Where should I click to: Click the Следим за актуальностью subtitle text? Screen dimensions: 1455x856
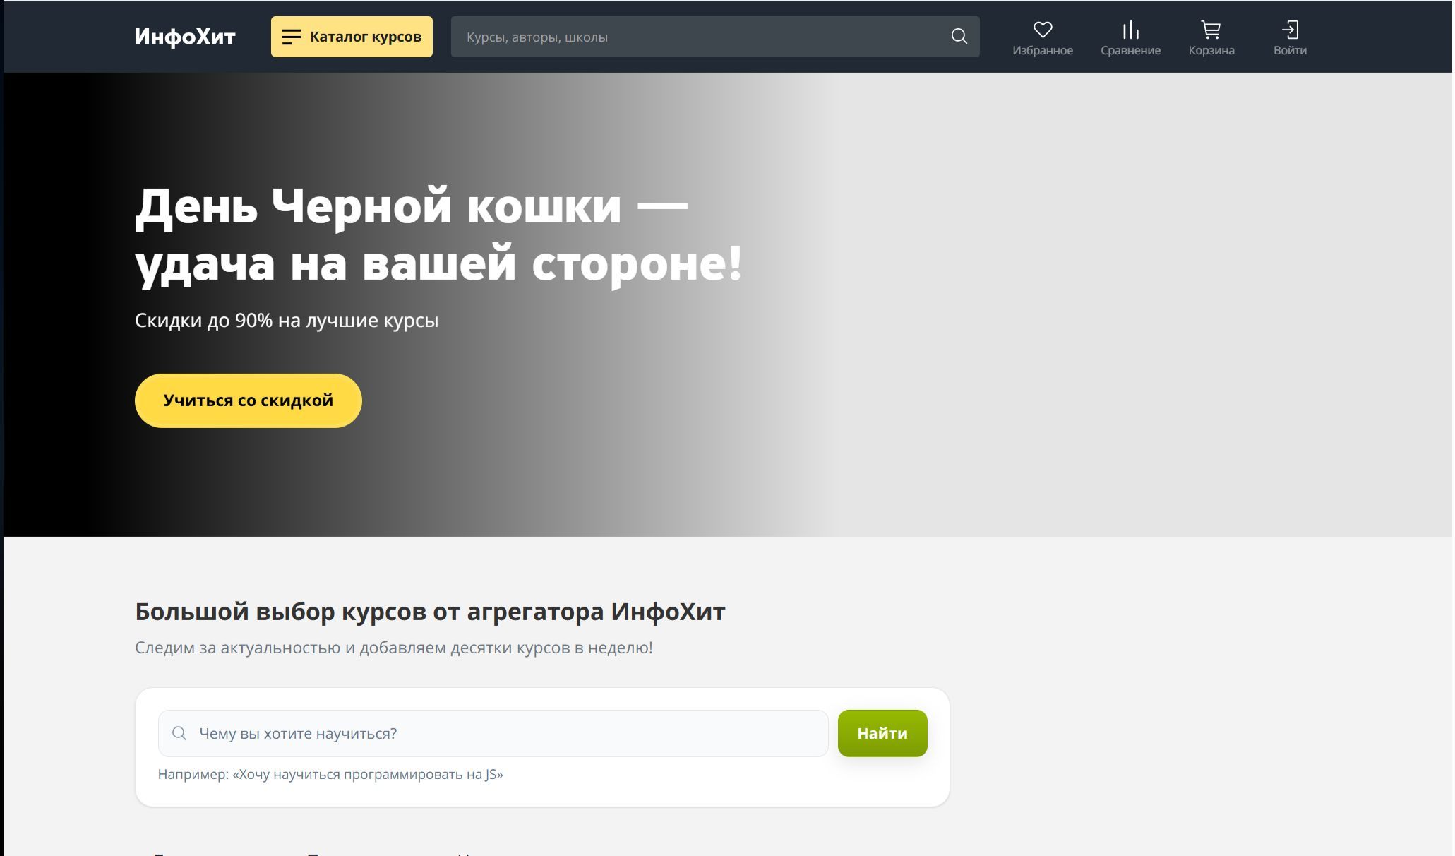click(x=393, y=648)
